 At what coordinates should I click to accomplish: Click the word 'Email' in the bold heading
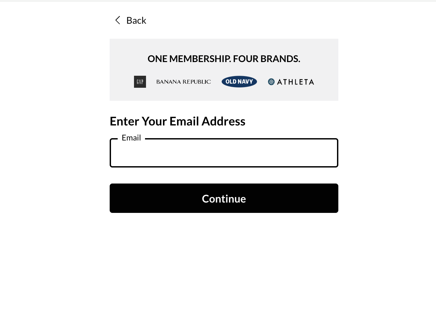pos(184,121)
